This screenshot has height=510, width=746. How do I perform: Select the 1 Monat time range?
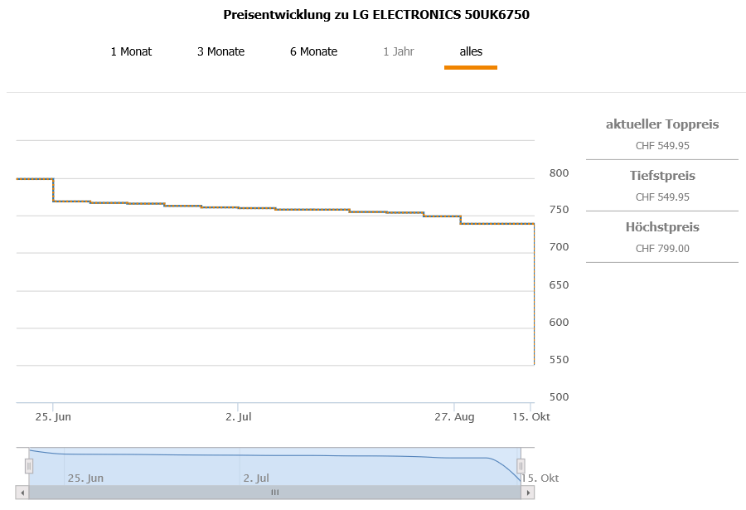click(131, 51)
